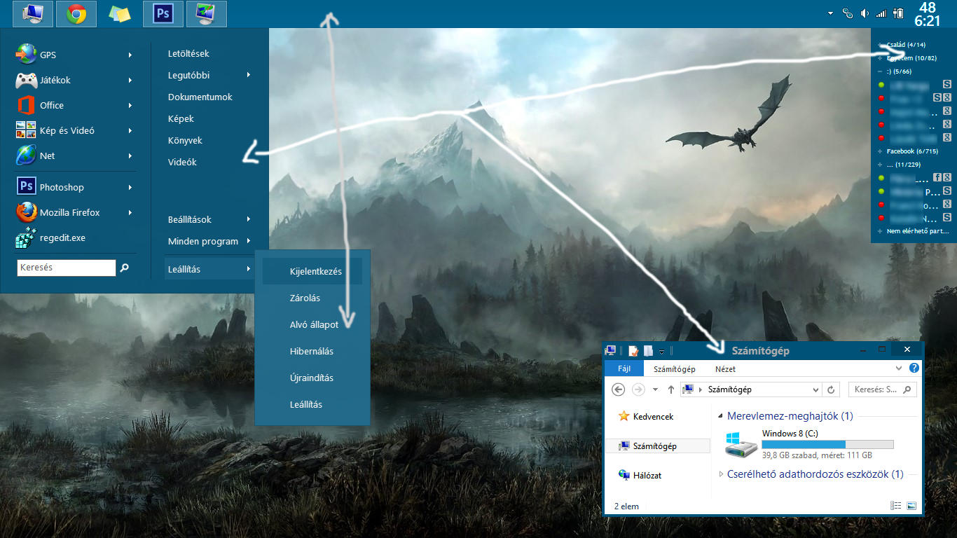Click the signal strength bars tray icon
Screen dimensions: 957x538
(x=882, y=13)
